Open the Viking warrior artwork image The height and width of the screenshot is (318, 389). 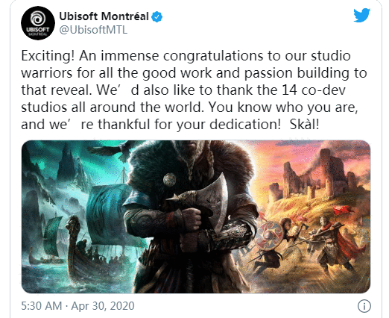click(196, 216)
